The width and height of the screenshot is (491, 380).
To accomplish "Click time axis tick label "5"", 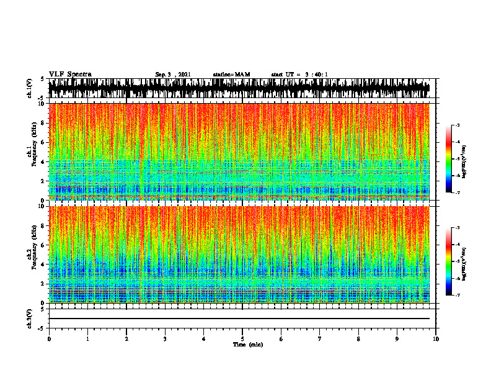I will click(x=242, y=339).
